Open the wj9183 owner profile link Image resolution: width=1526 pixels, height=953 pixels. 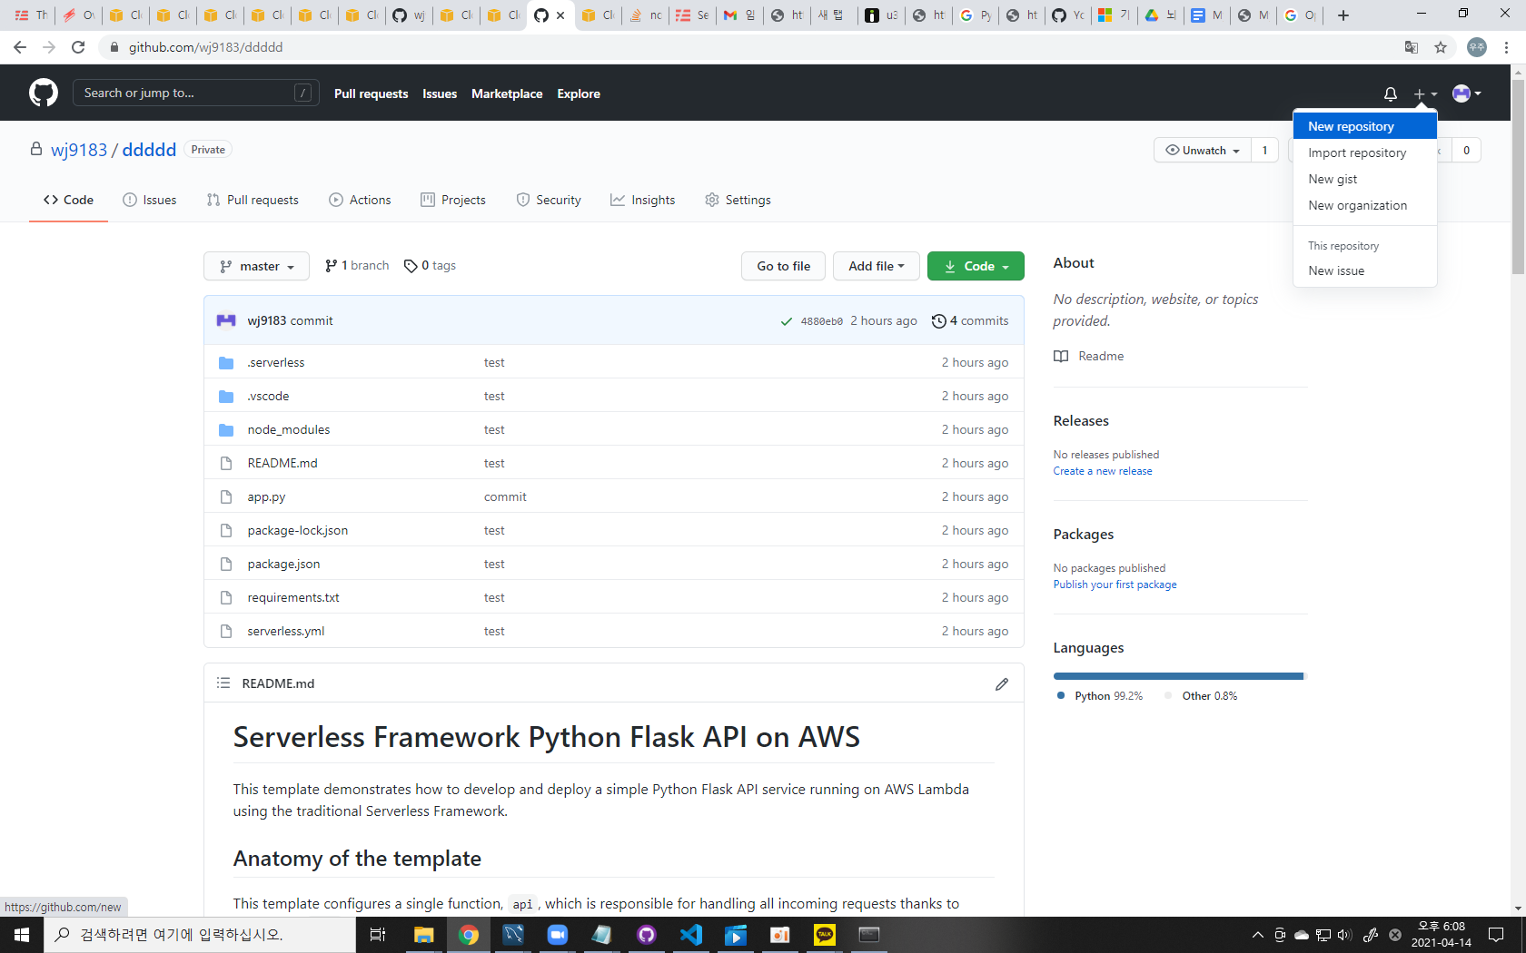tap(79, 150)
